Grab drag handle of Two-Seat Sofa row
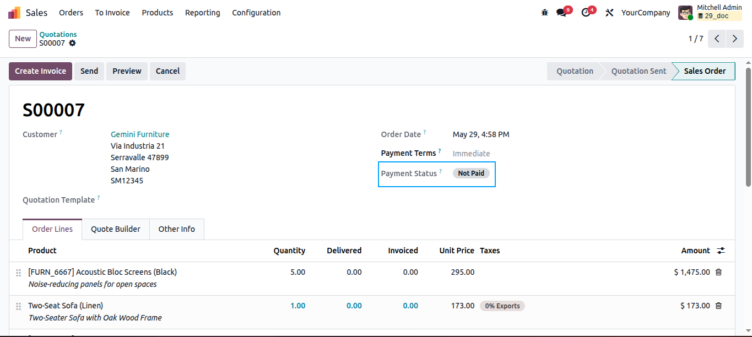The height and width of the screenshot is (337, 752). (x=18, y=306)
